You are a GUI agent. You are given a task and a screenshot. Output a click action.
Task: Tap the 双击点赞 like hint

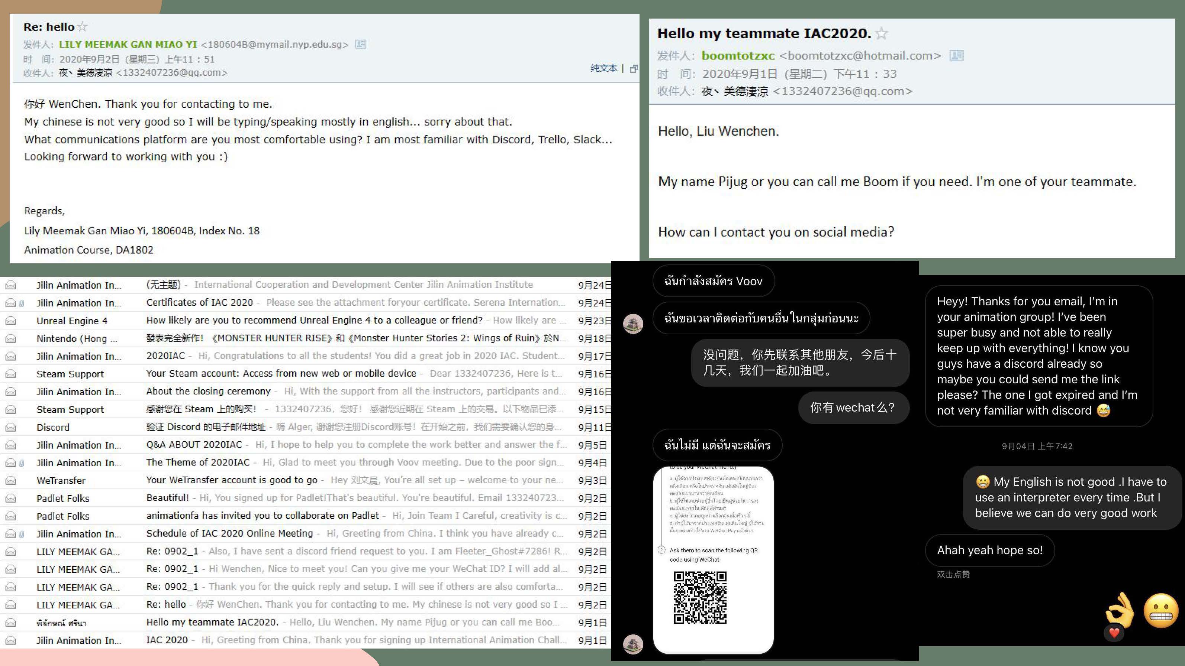(953, 575)
